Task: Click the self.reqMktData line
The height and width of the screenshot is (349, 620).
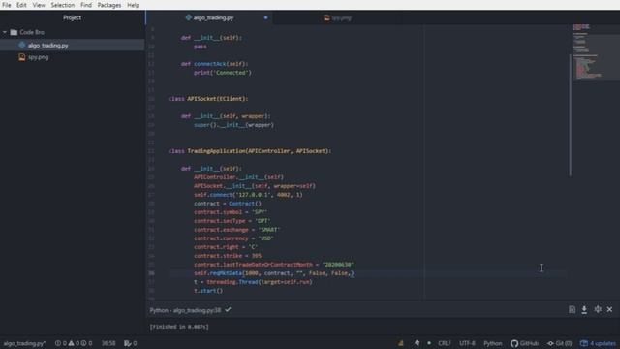Action: [x=273, y=273]
